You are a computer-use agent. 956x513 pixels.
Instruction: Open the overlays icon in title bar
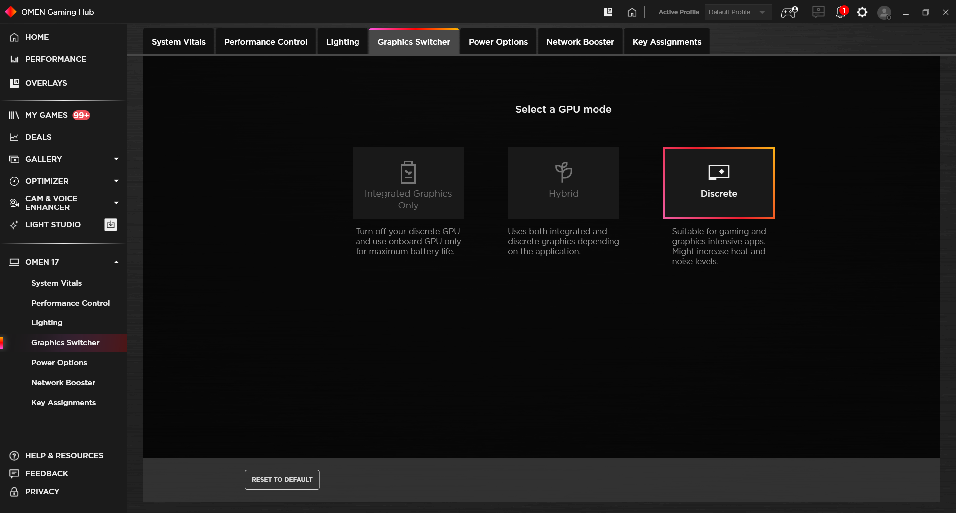click(608, 12)
